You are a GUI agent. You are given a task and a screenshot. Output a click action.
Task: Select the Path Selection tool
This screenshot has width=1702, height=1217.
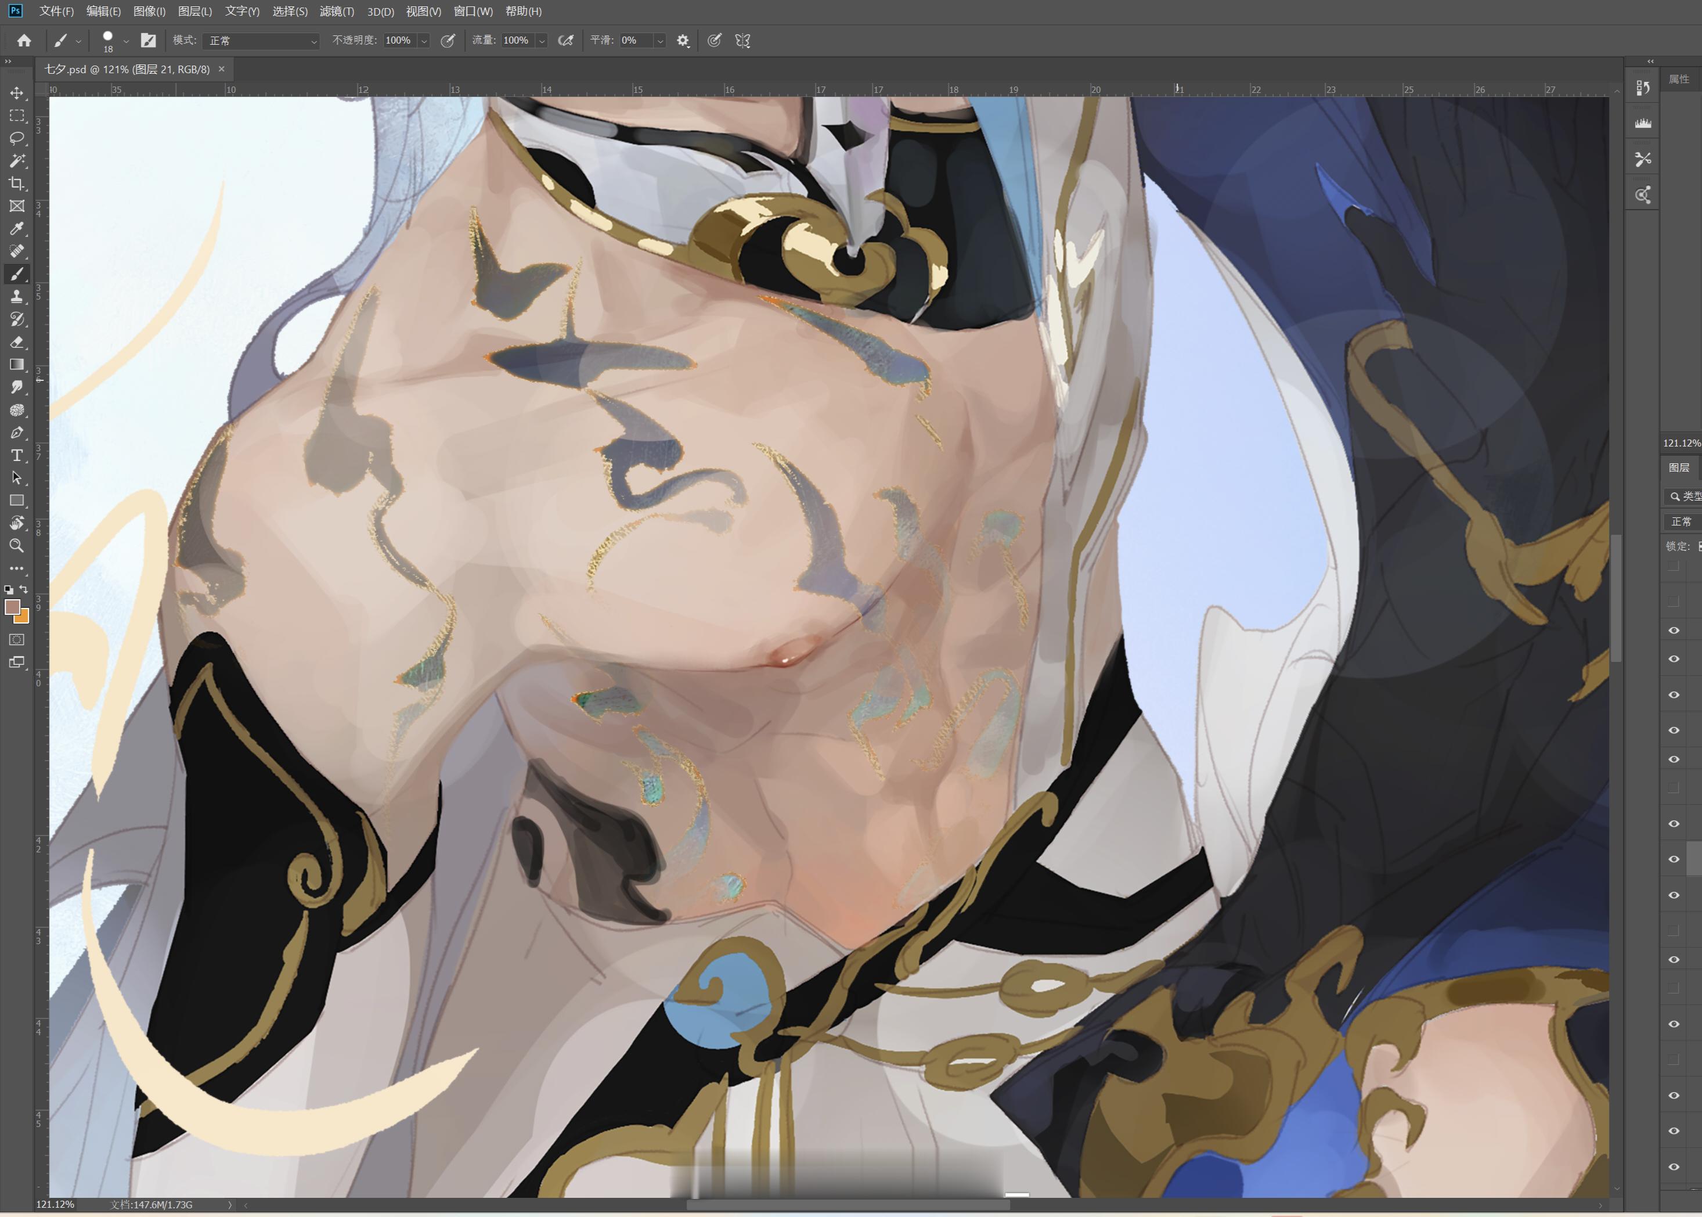point(16,477)
